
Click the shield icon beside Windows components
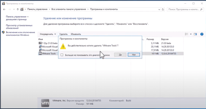tap(3, 32)
